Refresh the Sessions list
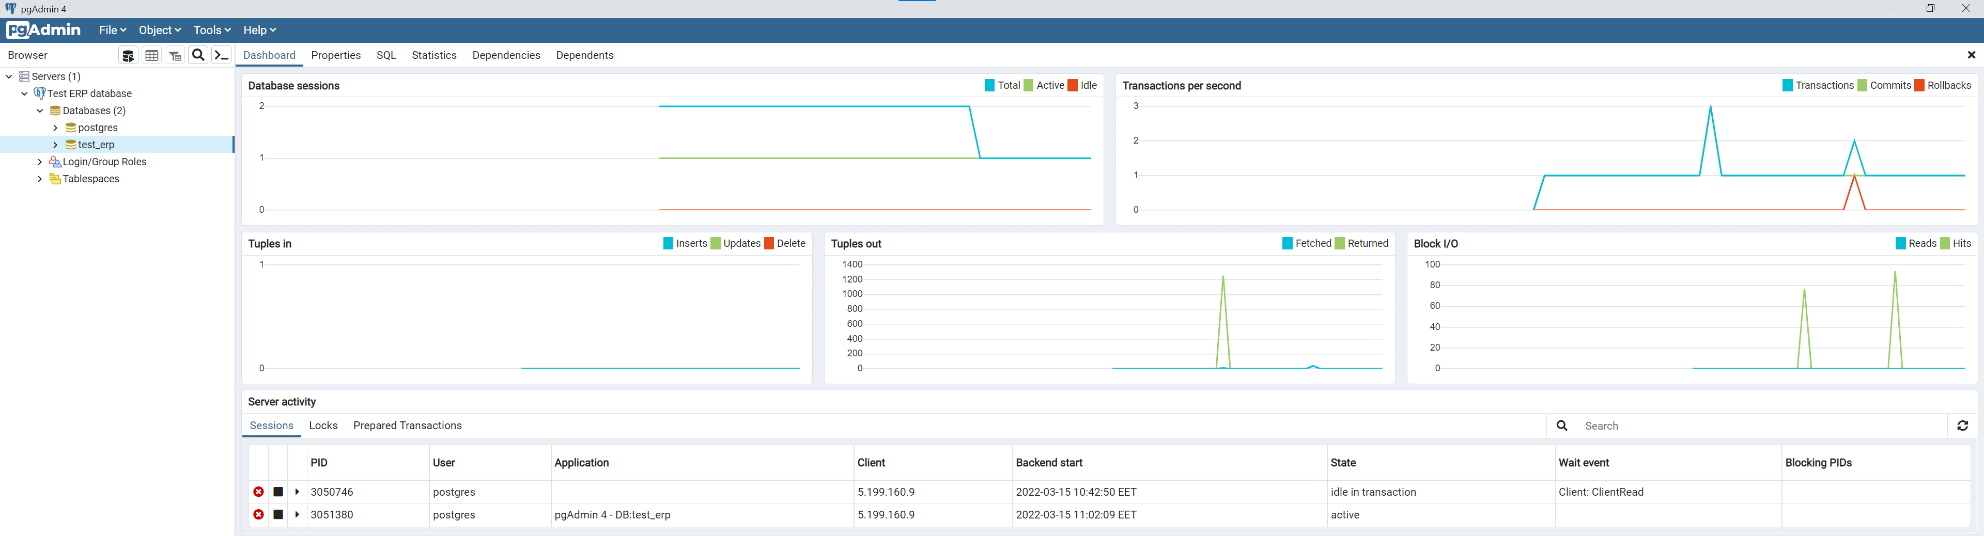 (1963, 425)
